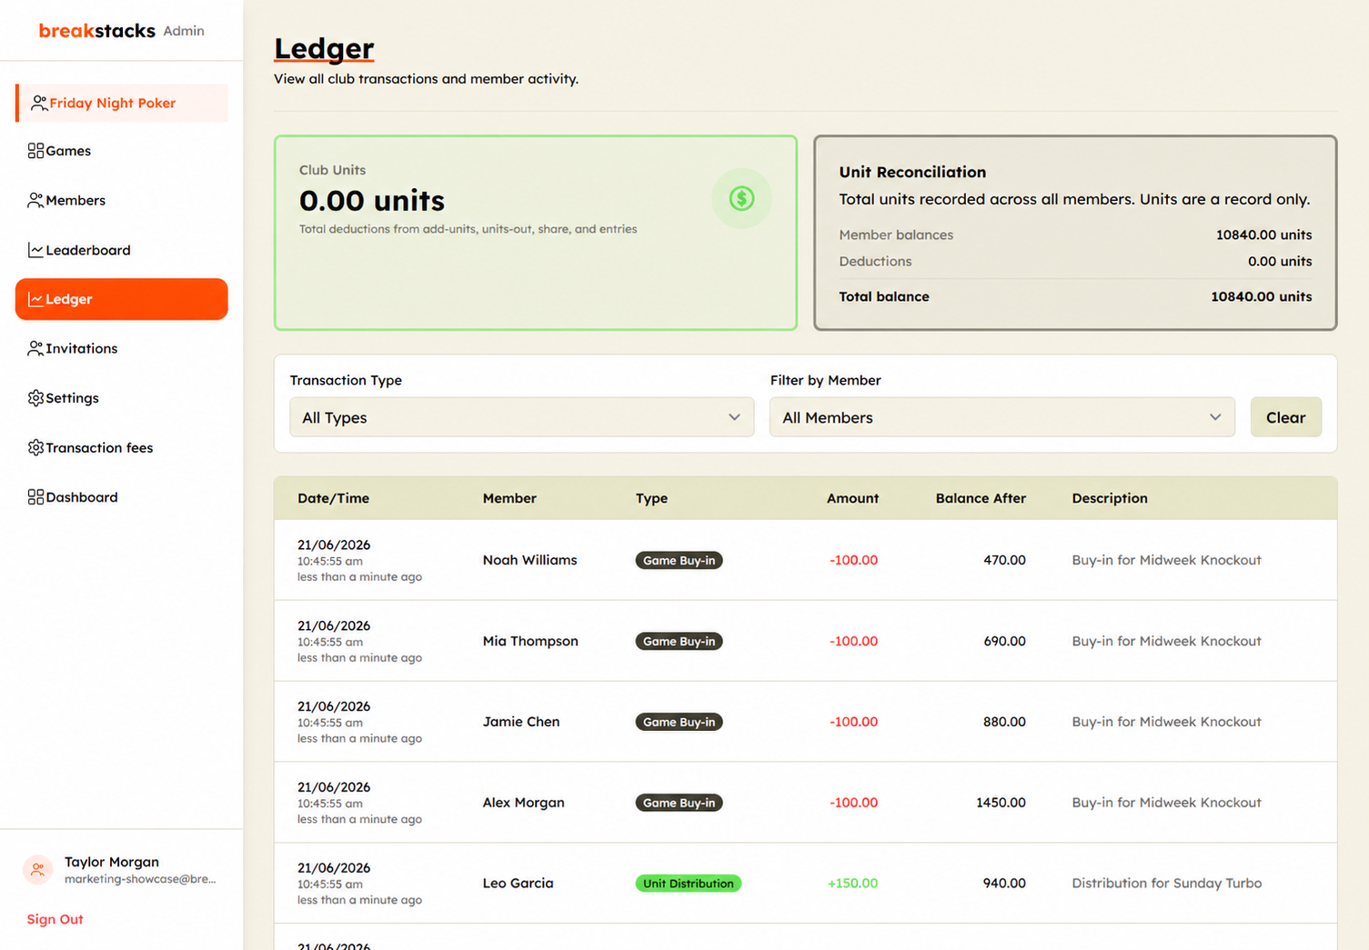Viewport: 1369px width, 950px height.
Task: Select Invitations in the sidebar
Action: pos(121,348)
